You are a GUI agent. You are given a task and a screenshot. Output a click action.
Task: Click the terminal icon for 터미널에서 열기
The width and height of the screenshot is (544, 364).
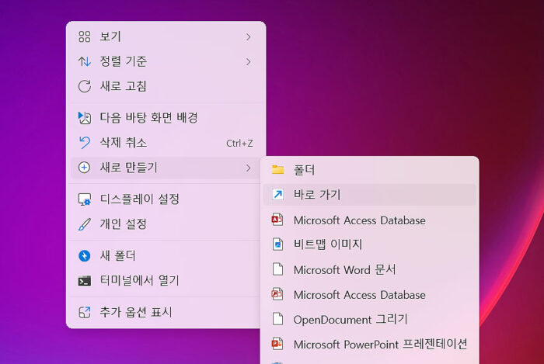click(x=84, y=280)
